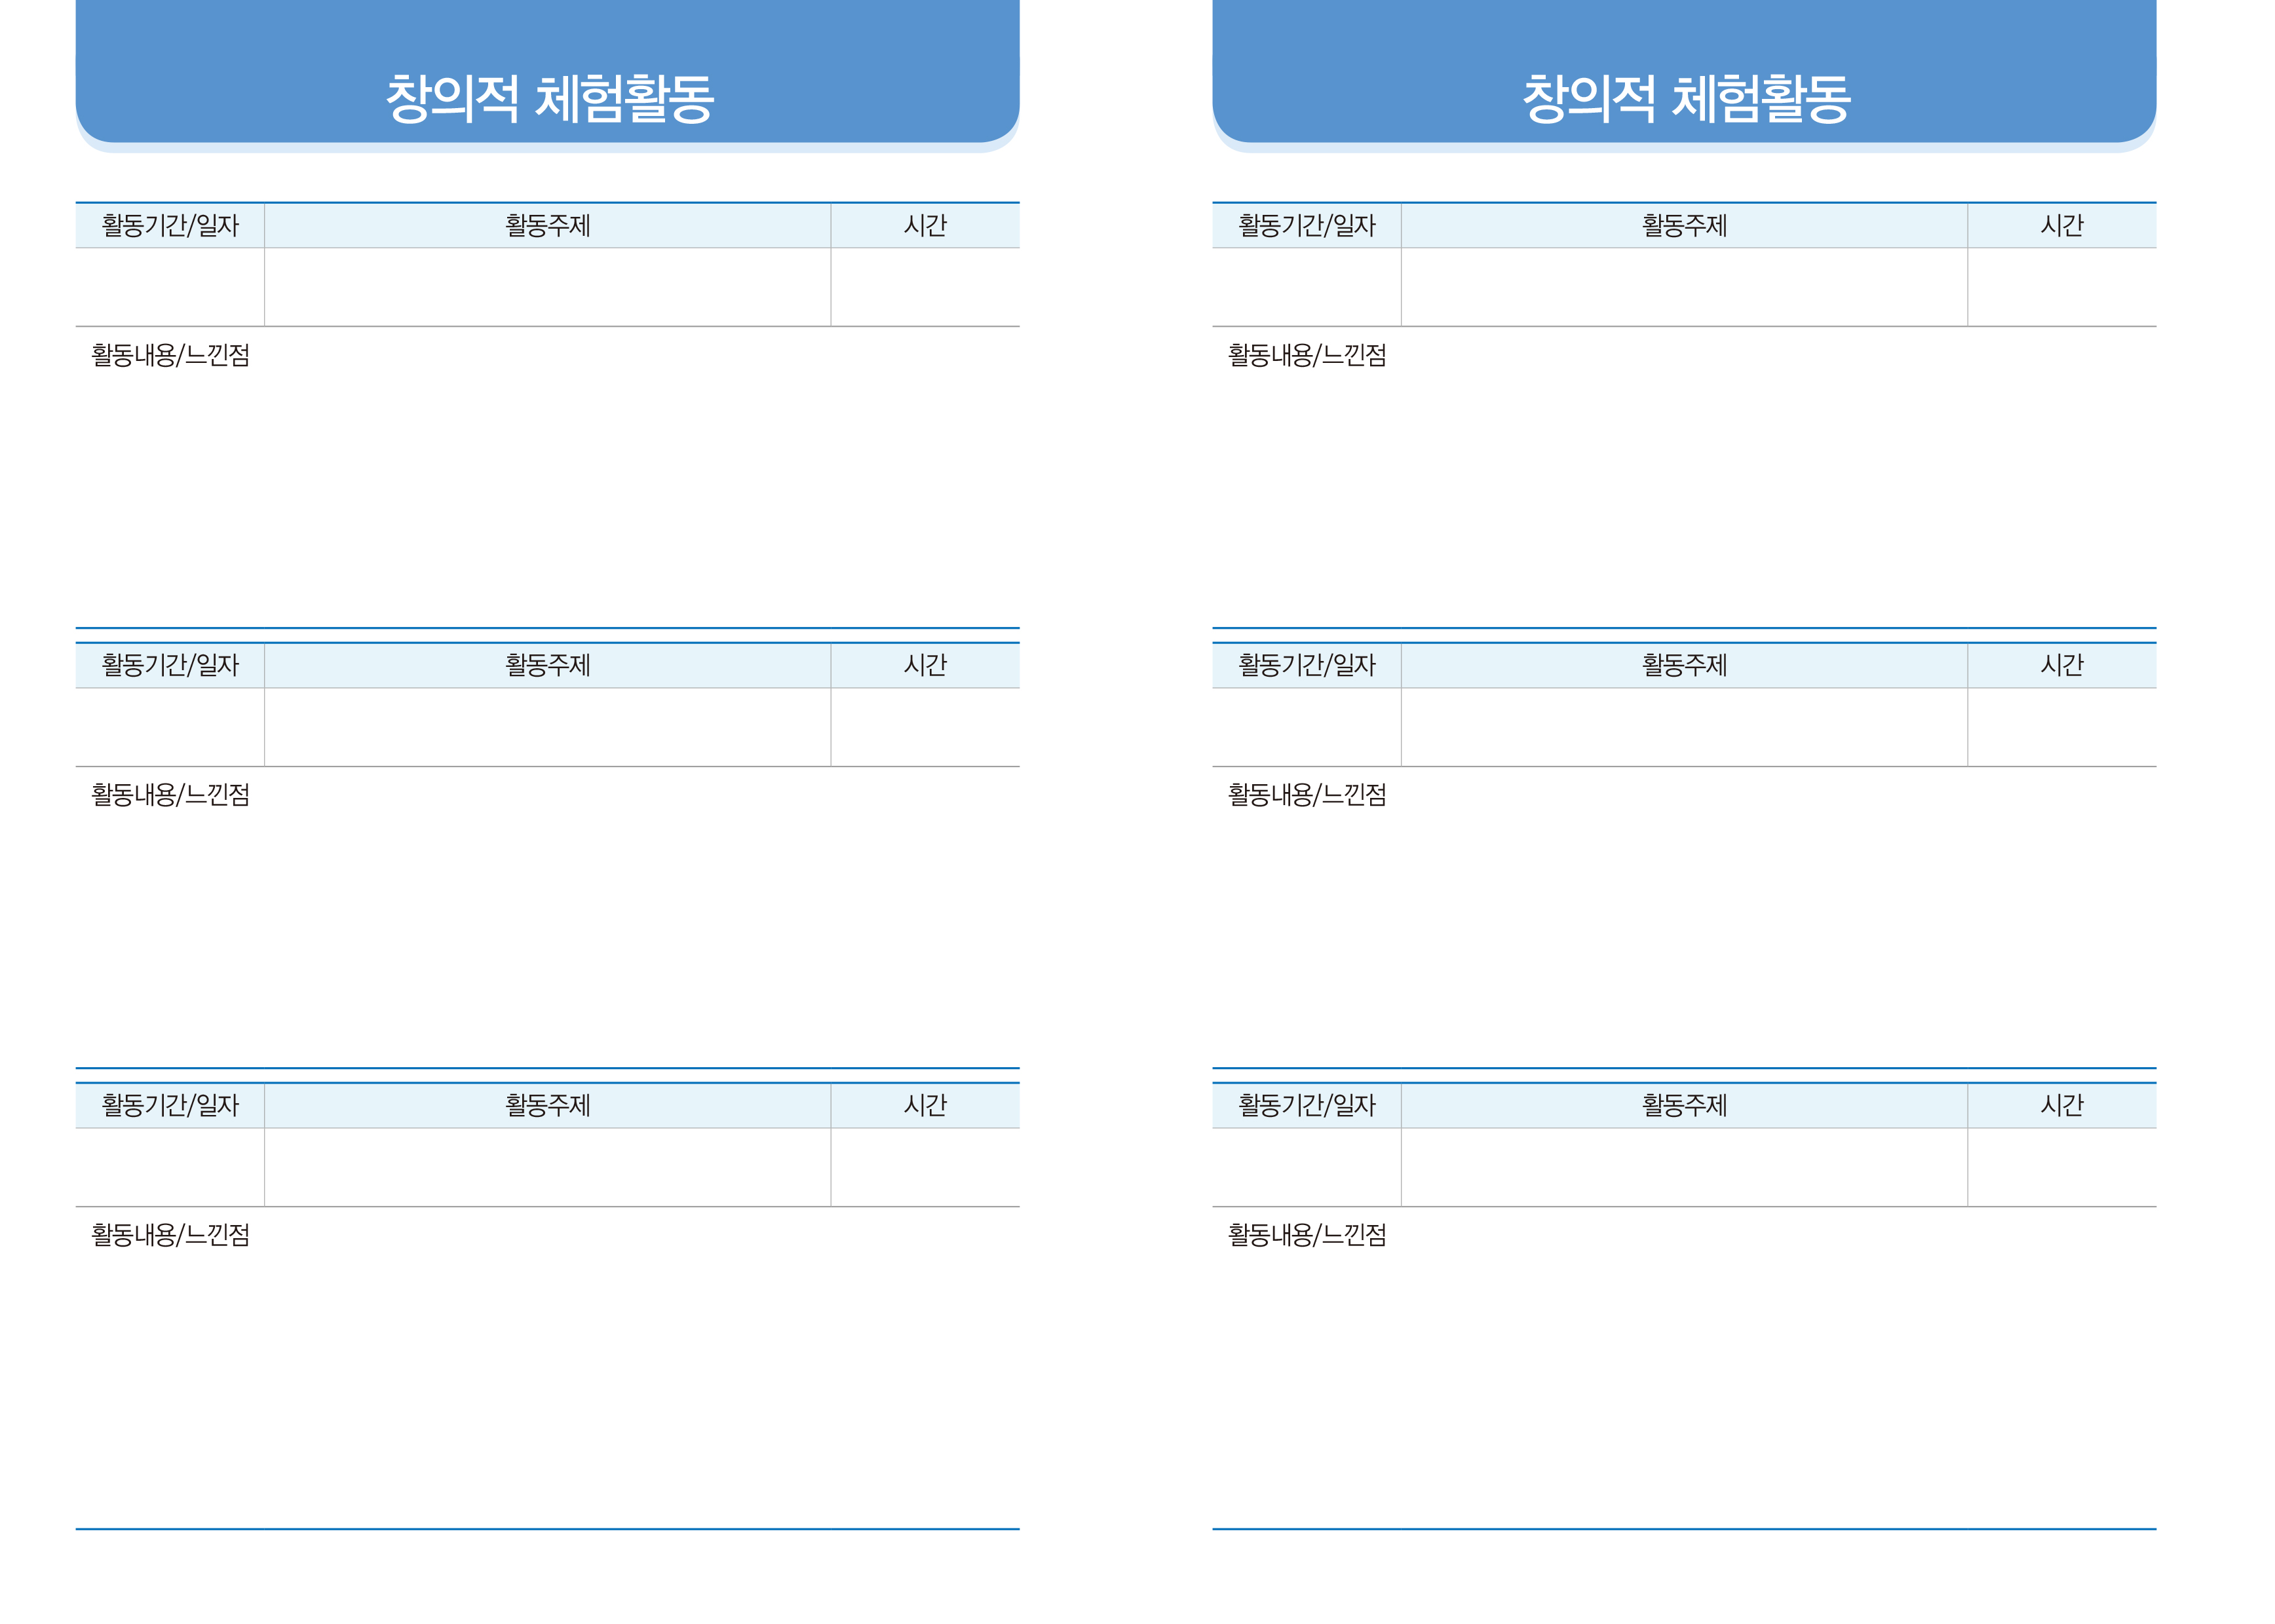The height and width of the screenshot is (1624, 2275).
Task: Click empty 활동주제 cell in right page's top table
Action: pos(1684,287)
